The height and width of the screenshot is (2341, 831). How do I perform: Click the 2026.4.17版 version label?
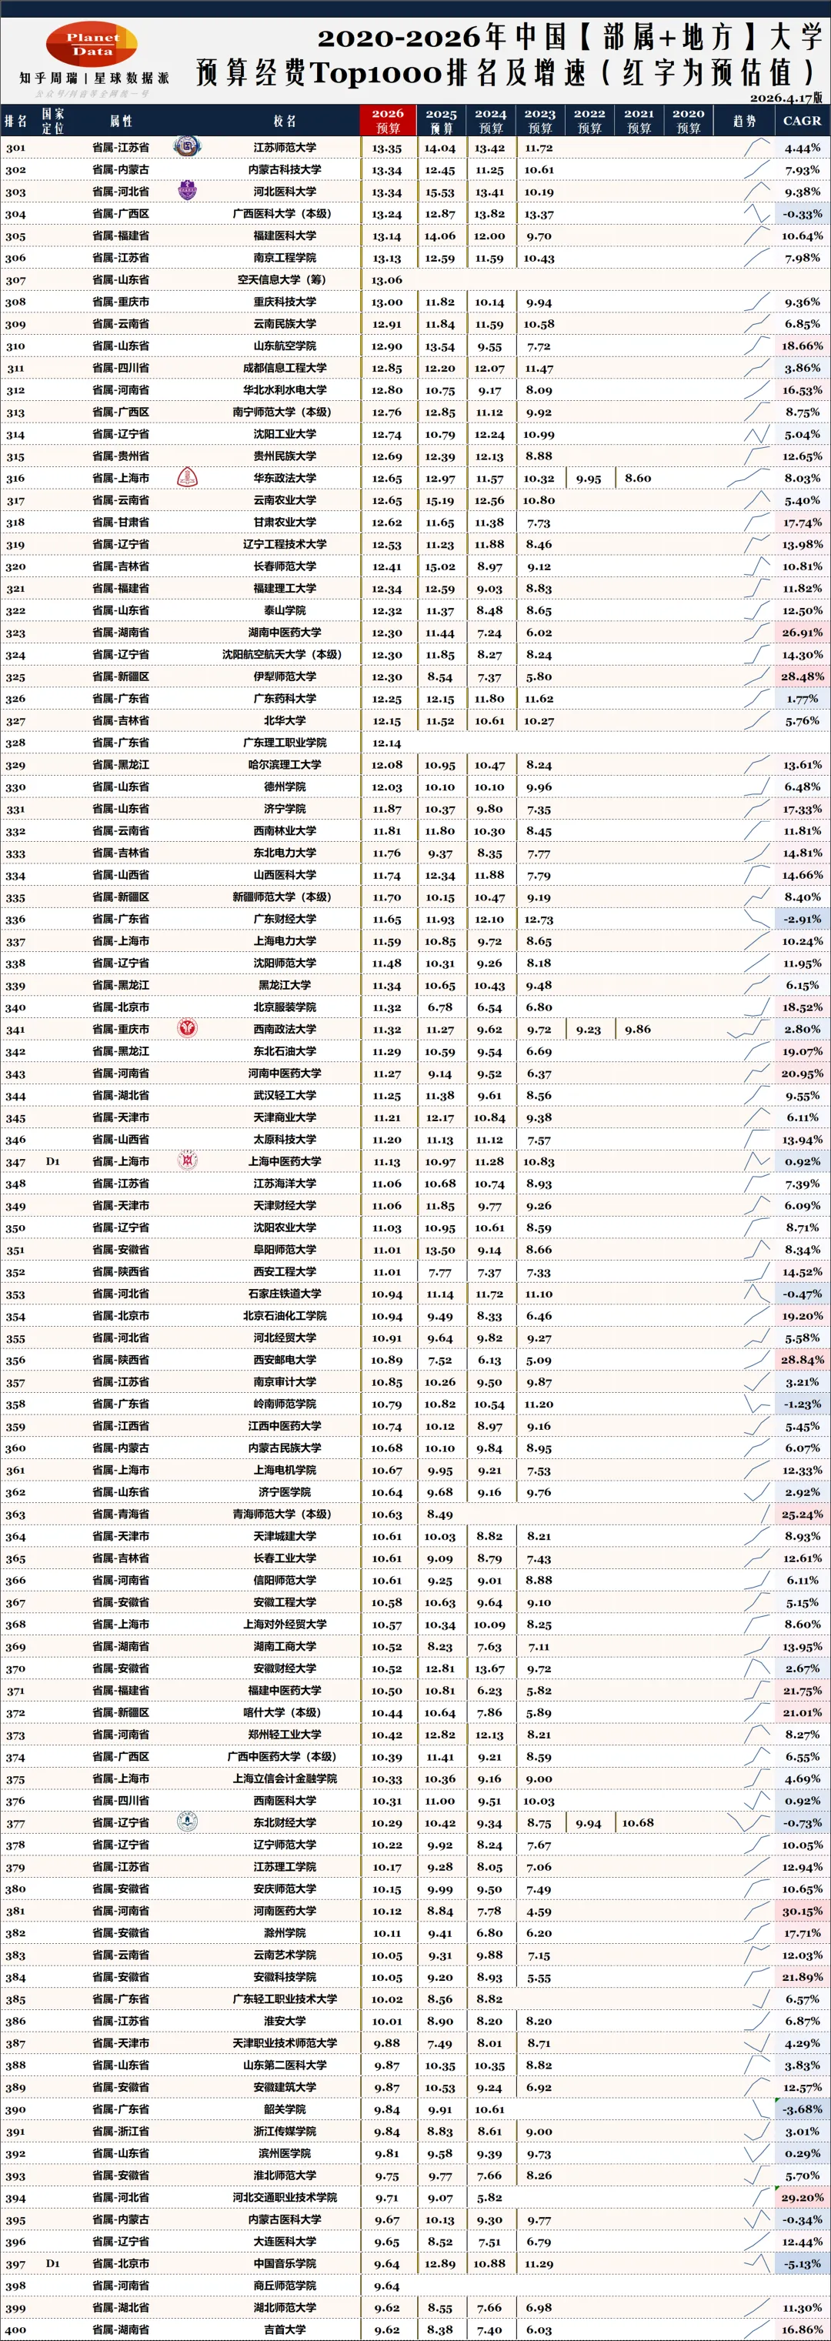(786, 97)
